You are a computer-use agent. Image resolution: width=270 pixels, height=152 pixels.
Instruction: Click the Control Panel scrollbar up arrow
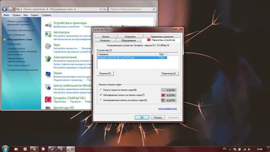coord(155,19)
